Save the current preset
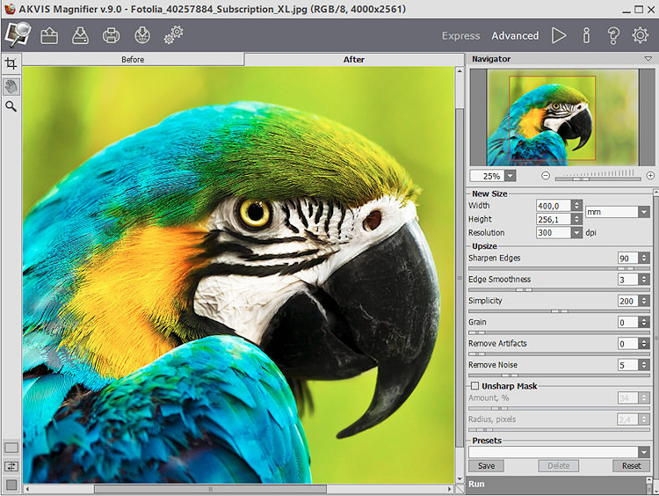This screenshot has height=496, width=659. point(486,466)
